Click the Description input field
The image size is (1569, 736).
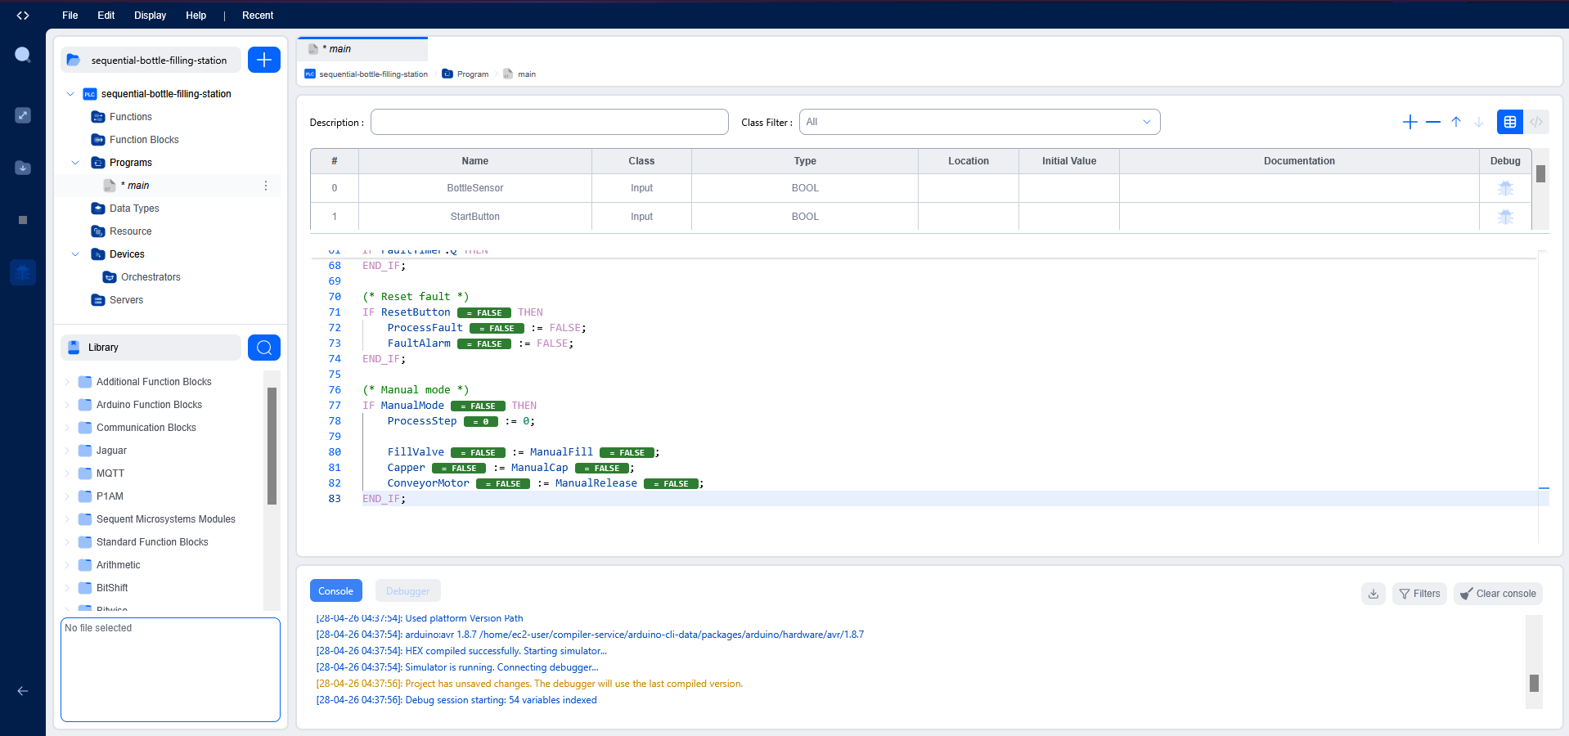click(x=550, y=122)
